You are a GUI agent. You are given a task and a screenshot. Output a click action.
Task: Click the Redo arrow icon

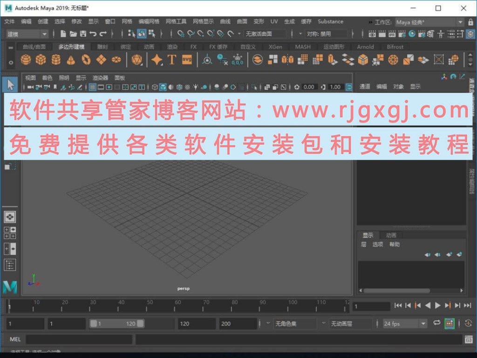tap(103, 34)
